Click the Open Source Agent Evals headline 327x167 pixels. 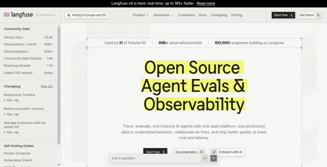[194, 85]
